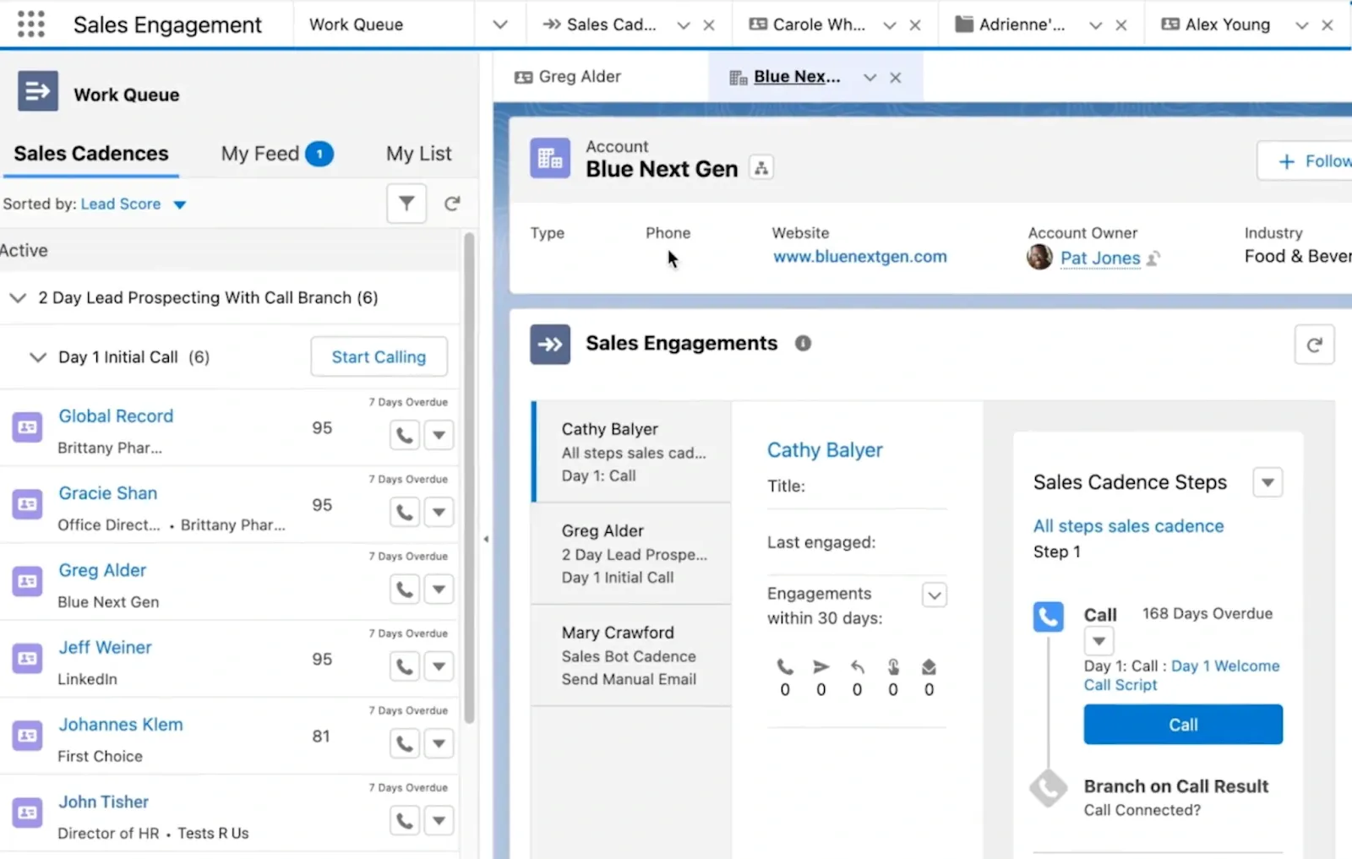Screen dimensions: 1352x859
Task: Click the Call step phone icon
Action: pos(1048,617)
